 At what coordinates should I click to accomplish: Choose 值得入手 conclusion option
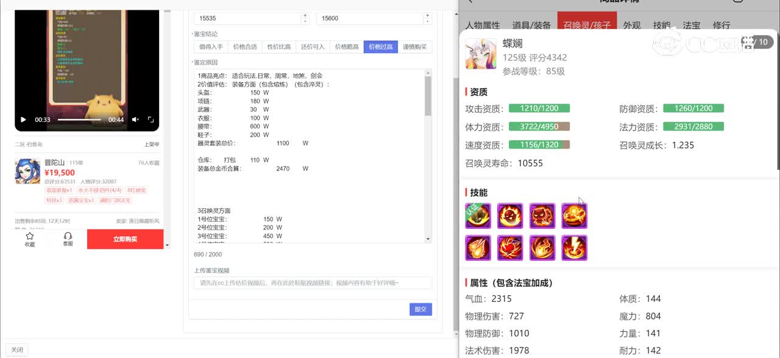(x=211, y=47)
